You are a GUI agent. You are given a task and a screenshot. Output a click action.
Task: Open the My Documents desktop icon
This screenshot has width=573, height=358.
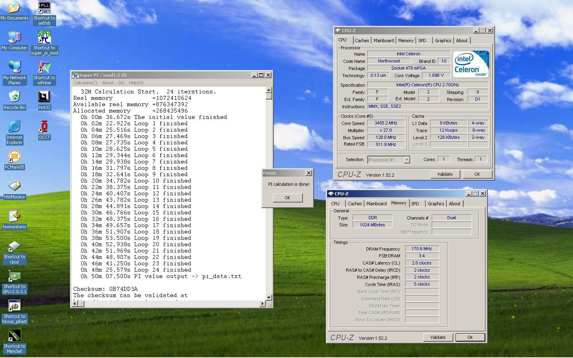14,10
